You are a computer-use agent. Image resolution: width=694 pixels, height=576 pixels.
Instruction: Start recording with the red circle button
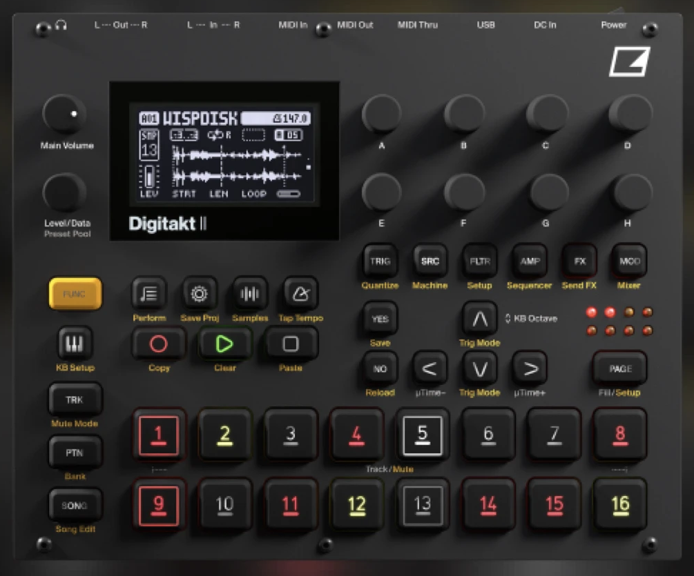click(x=158, y=344)
